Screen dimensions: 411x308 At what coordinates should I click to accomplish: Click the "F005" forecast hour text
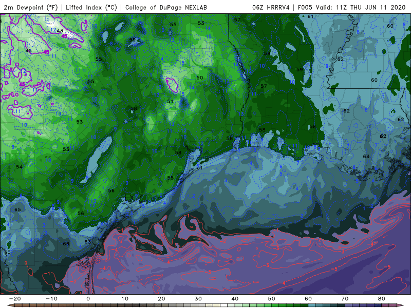point(306,7)
